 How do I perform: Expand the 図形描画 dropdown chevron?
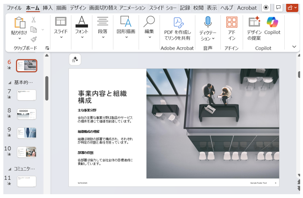tap(126, 37)
